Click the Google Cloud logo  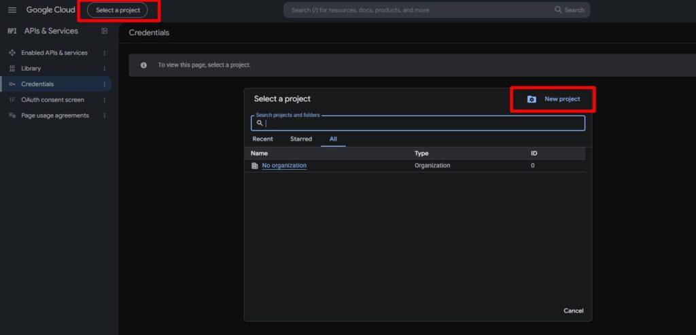pyautogui.click(x=50, y=10)
